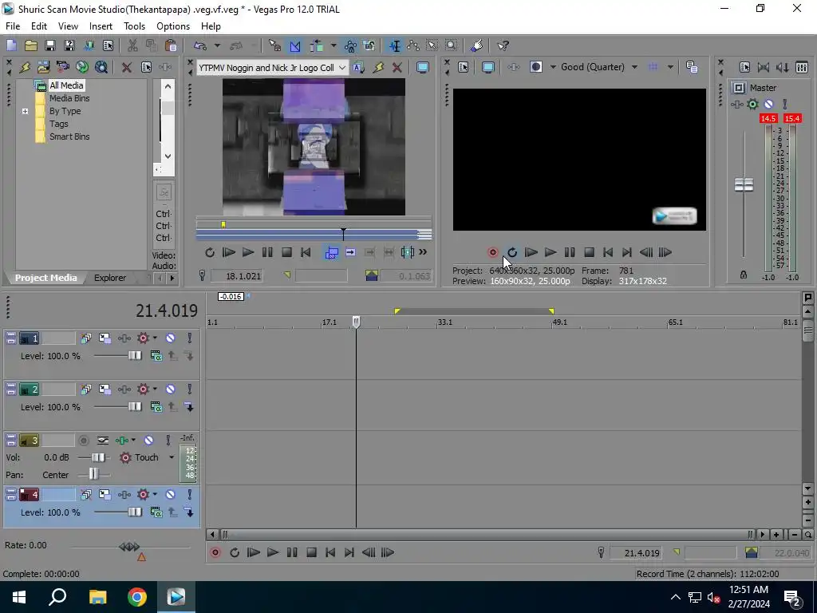This screenshot has height=613, width=817.
Task: Mute video track 2
Action: [x=171, y=390]
